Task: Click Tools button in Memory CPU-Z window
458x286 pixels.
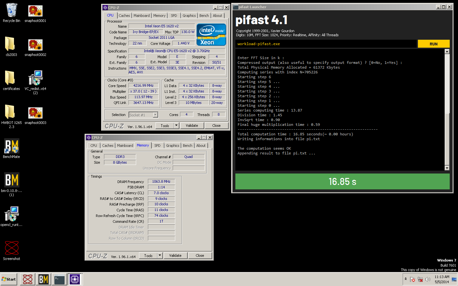Action: tap(148, 255)
